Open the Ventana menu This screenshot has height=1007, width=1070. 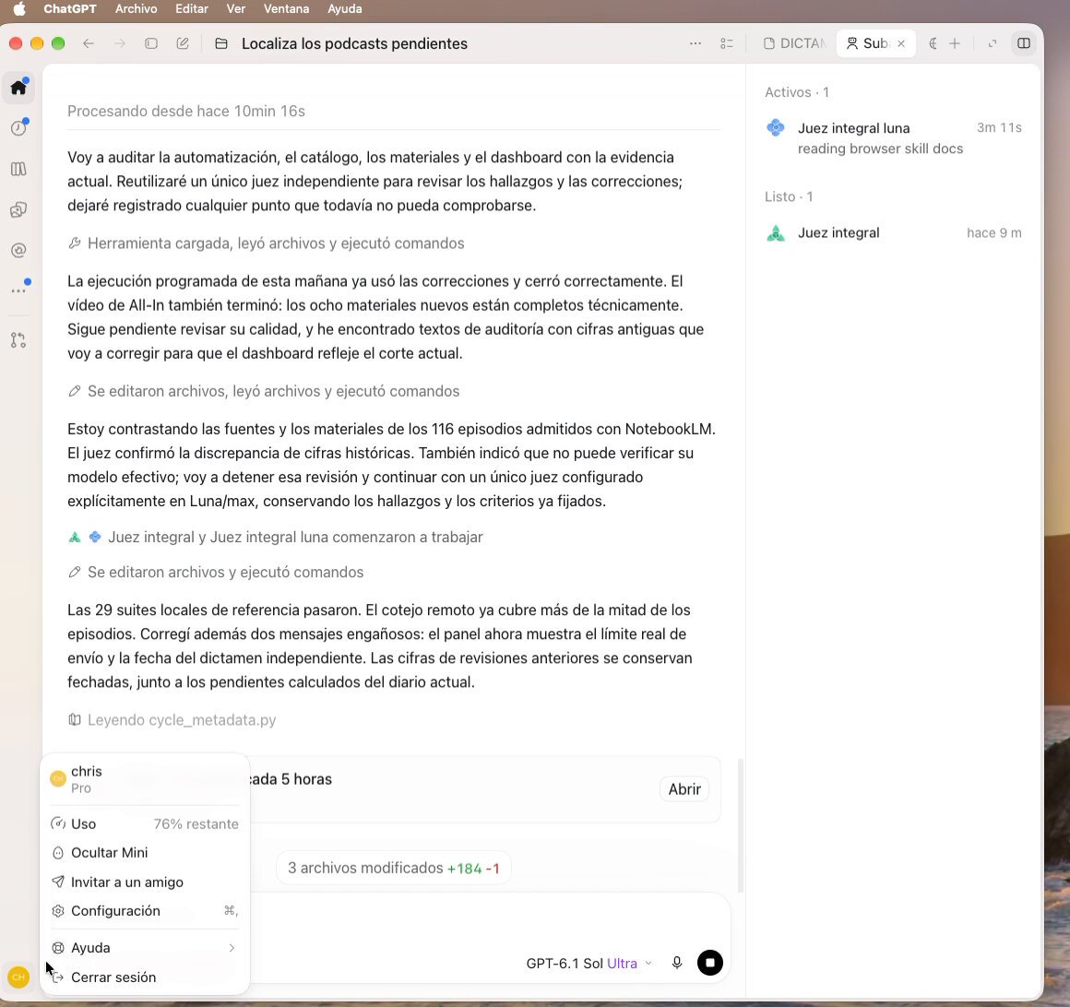coord(286,9)
